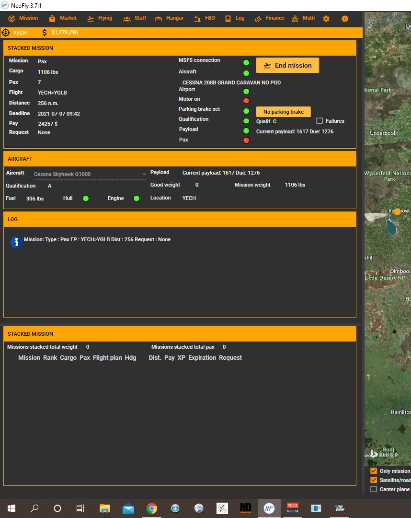Viewport: 411px width, 518px height.
Task: Switch to the Hangar tab
Action: tap(169, 18)
